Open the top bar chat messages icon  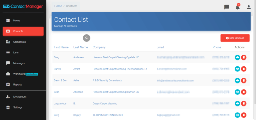pos(226,7)
